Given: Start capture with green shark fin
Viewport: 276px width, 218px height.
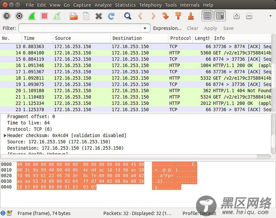Looking at the screenshot, I should tap(32, 16).
